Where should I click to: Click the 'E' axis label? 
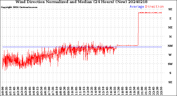click(x=170, y=18)
